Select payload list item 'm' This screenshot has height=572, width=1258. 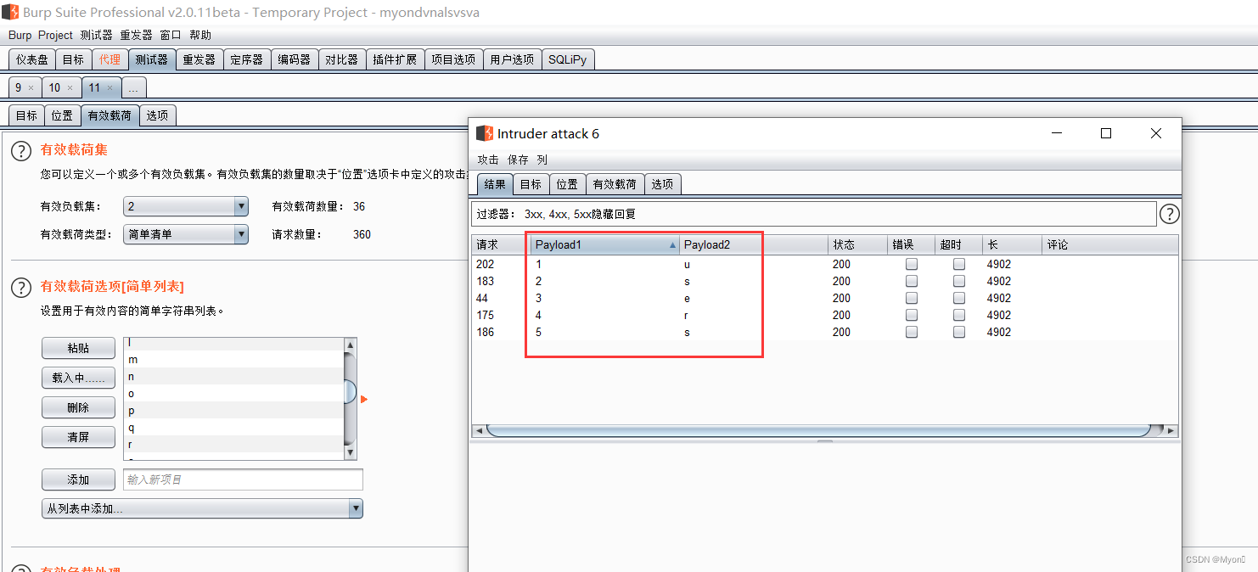233,360
